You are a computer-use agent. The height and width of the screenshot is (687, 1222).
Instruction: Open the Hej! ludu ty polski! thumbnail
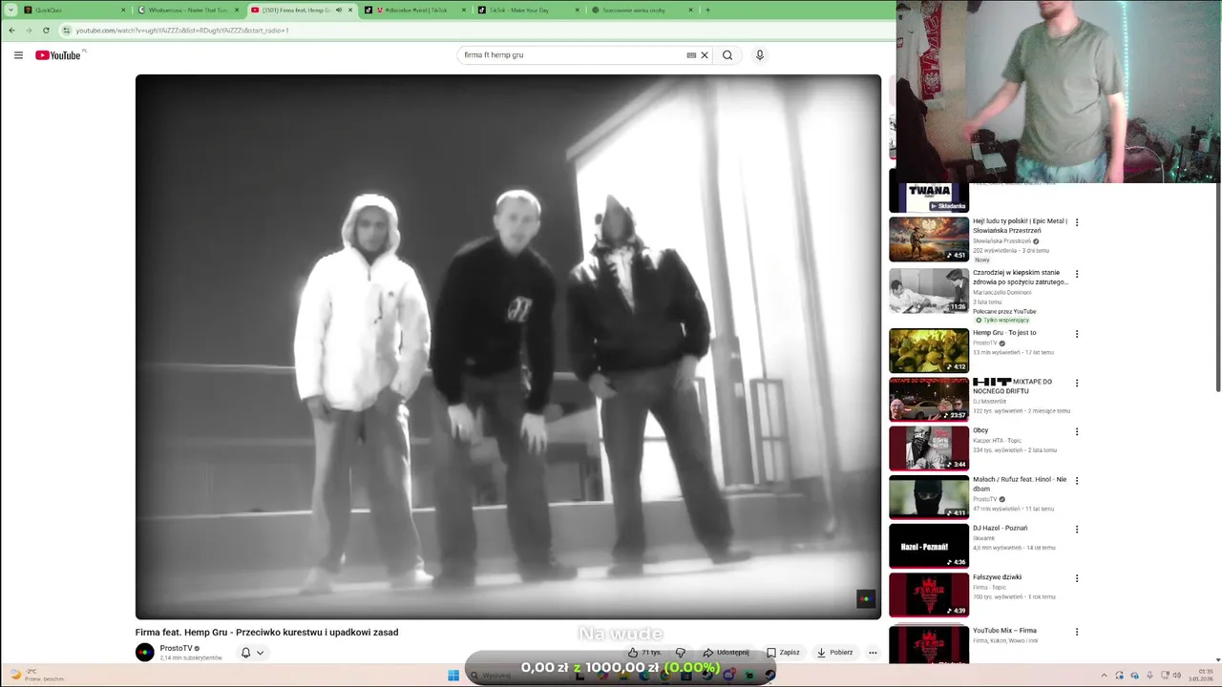pyautogui.click(x=929, y=239)
